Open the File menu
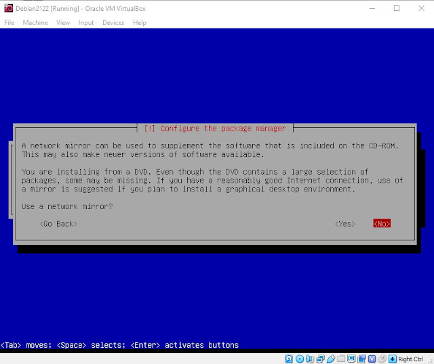This screenshot has width=434, height=364. (x=9, y=22)
